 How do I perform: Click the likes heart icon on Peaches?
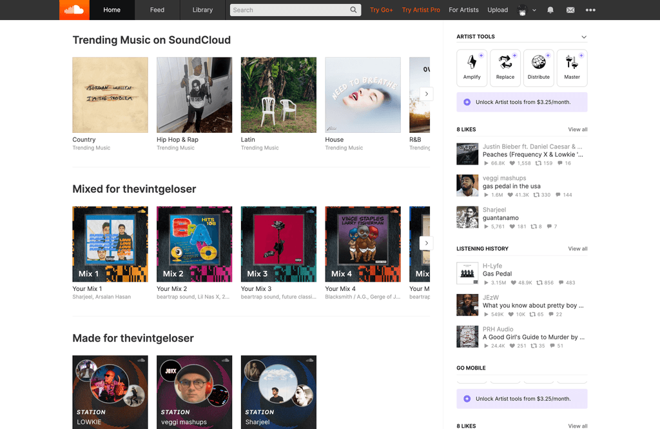pyautogui.click(x=512, y=163)
